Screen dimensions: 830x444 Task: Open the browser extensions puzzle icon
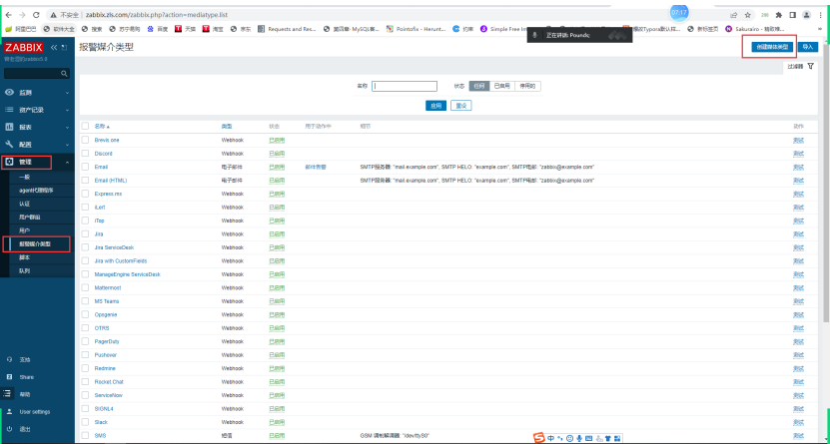click(x=779, y=15)
